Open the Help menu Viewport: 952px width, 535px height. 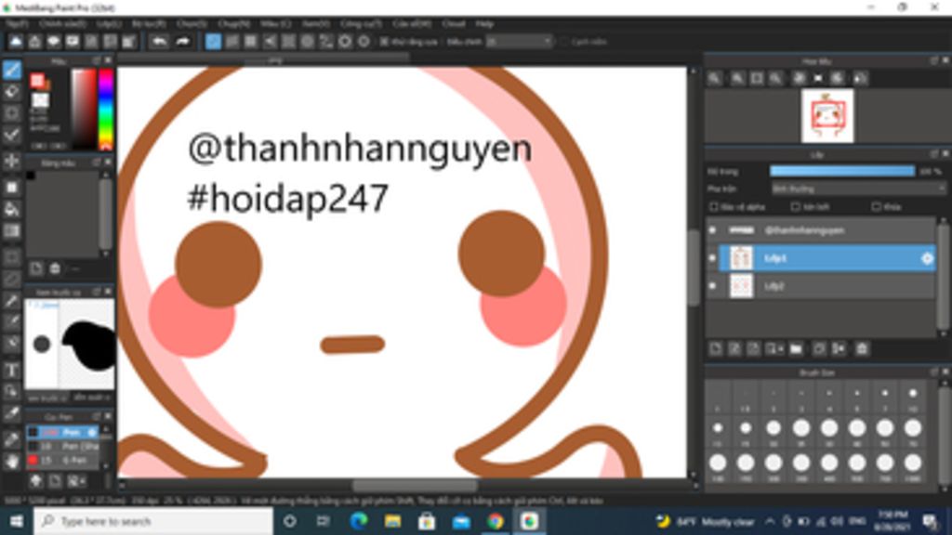coord(484,23)
